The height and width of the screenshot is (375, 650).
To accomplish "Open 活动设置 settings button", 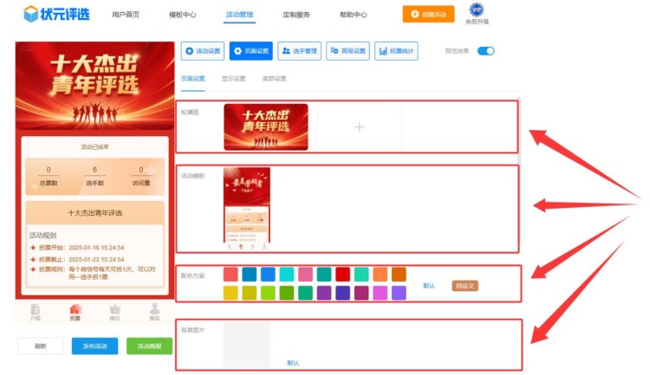I will pyautogui.click(x=203, y=51).
